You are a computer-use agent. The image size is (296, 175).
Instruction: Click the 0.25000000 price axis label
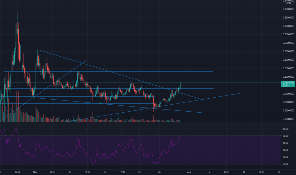288,119
